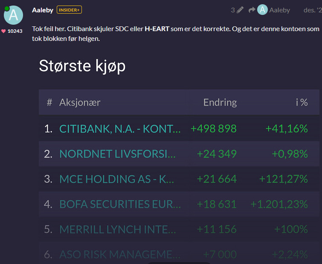
Task: Click the Aksjonær column header
Action: point(80,102)
